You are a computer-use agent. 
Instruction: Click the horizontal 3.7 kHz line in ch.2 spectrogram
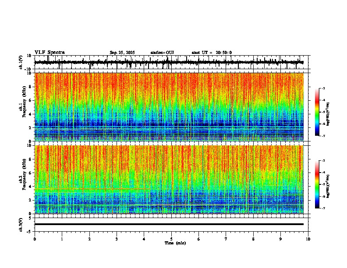click(92, 189)
